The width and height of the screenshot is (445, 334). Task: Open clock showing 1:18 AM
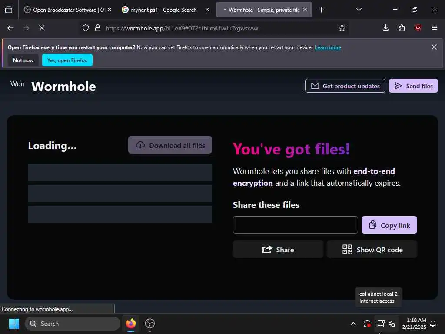click(x=414, y=324)
